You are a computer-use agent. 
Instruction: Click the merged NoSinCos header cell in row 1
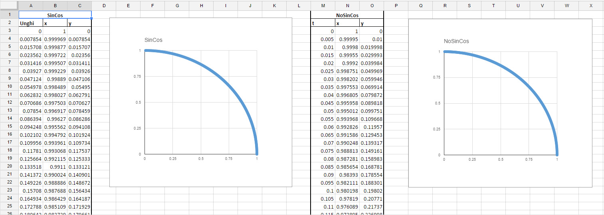click(347, 15)
